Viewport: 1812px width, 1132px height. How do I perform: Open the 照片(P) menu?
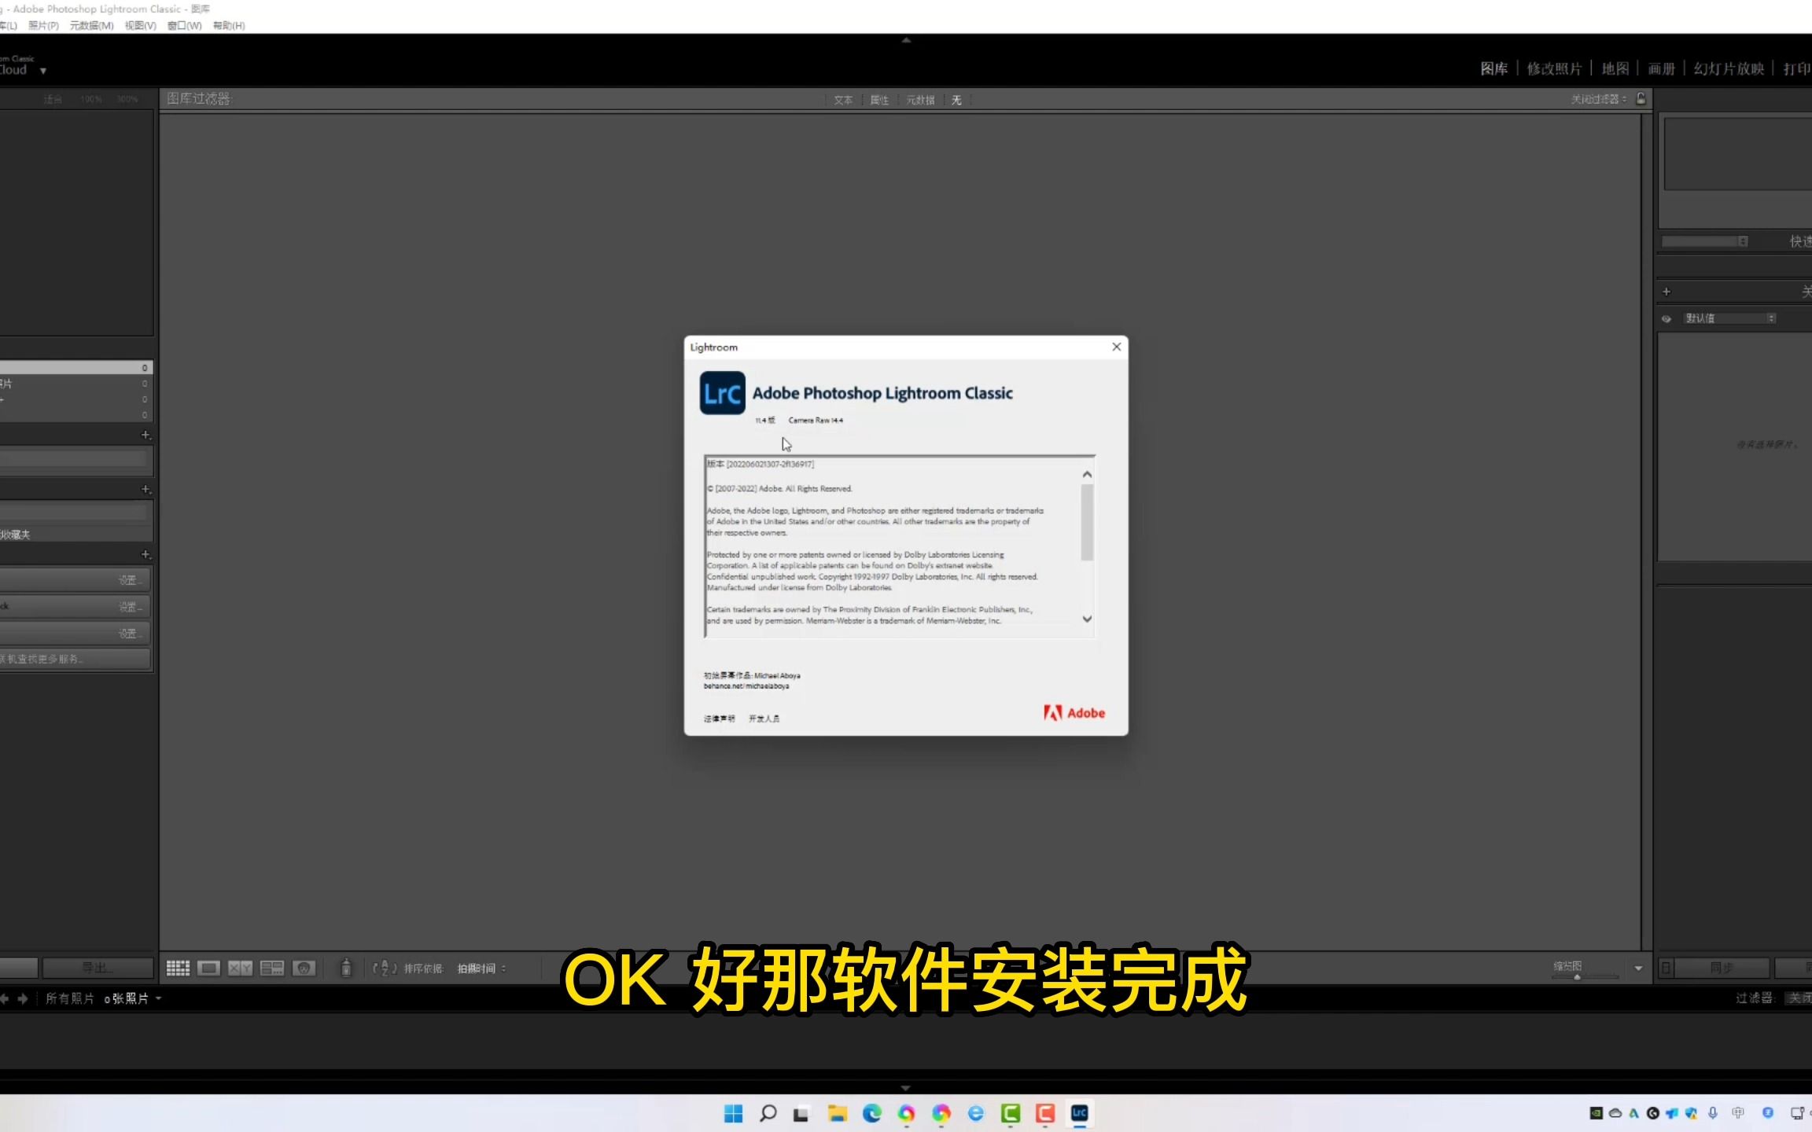point(43,26)
